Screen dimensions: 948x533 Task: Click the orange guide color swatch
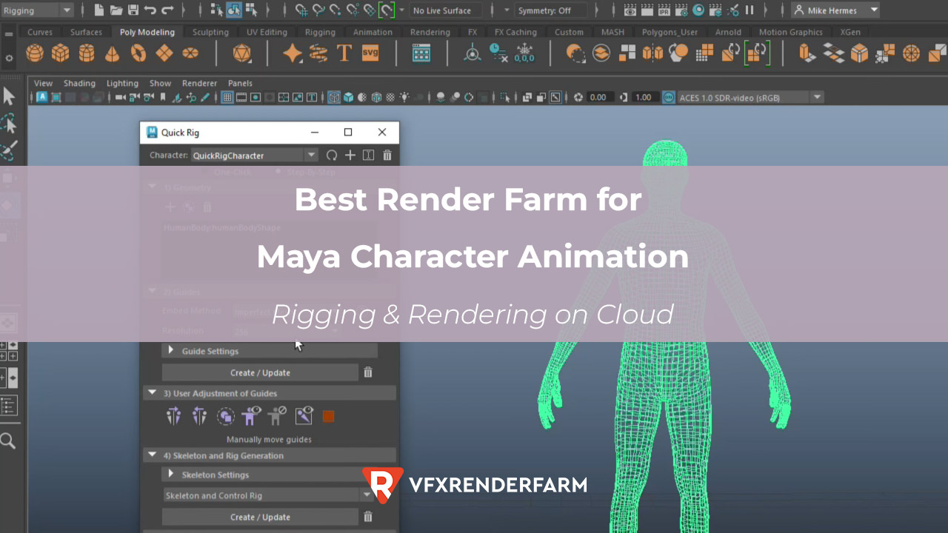click(x=328, y=416)
